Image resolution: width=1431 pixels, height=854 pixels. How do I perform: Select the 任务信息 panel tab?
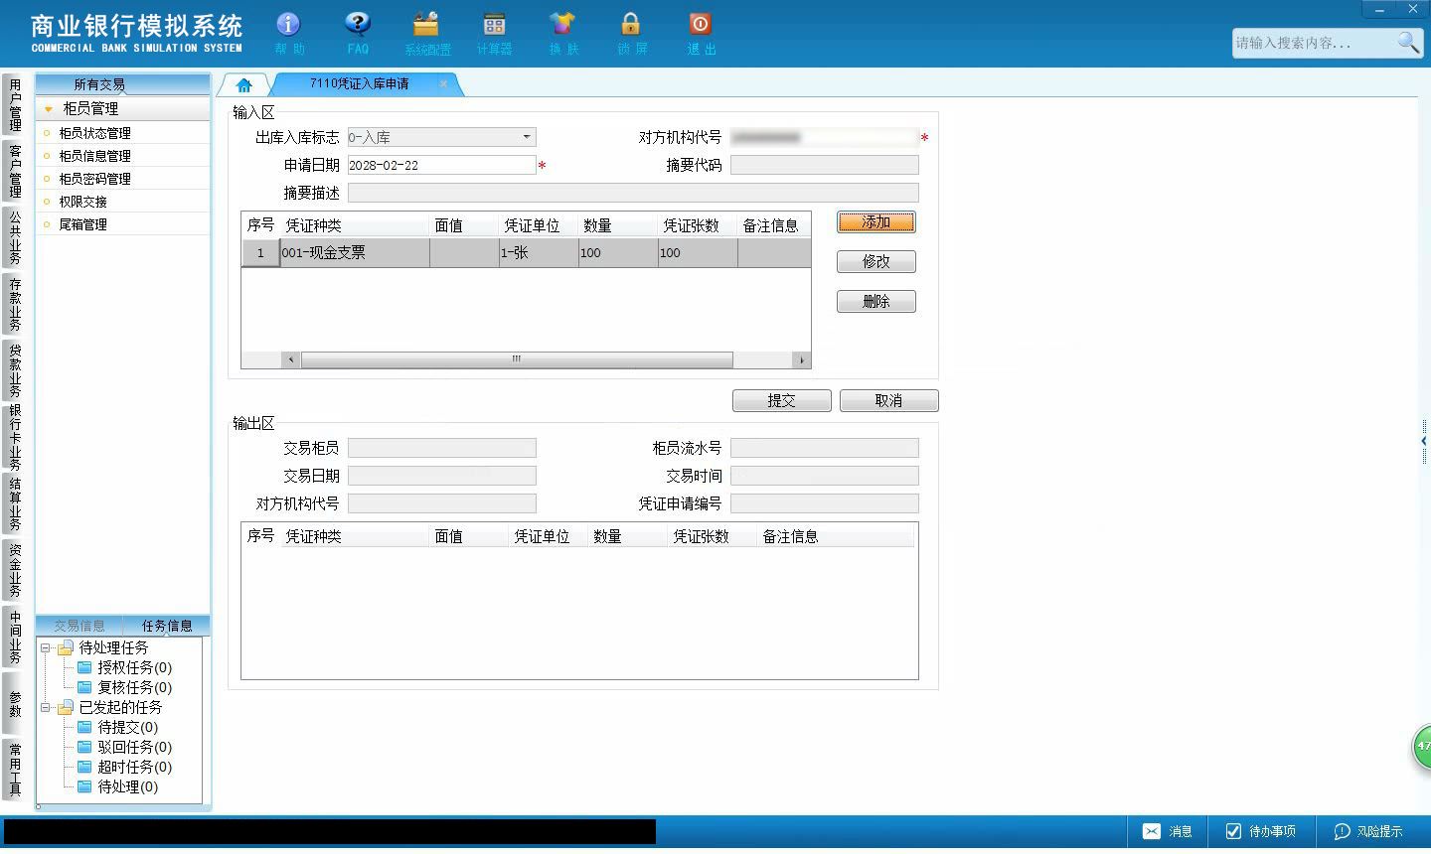pyautogui.click(x=166, y=626)
